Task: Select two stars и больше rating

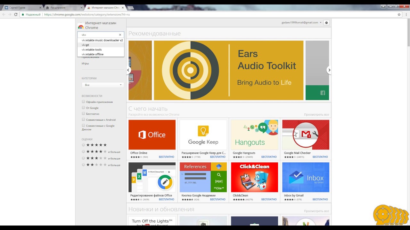Action: click(84, 165)
